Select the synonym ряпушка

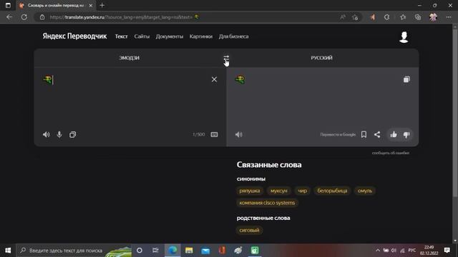point(250,191)
